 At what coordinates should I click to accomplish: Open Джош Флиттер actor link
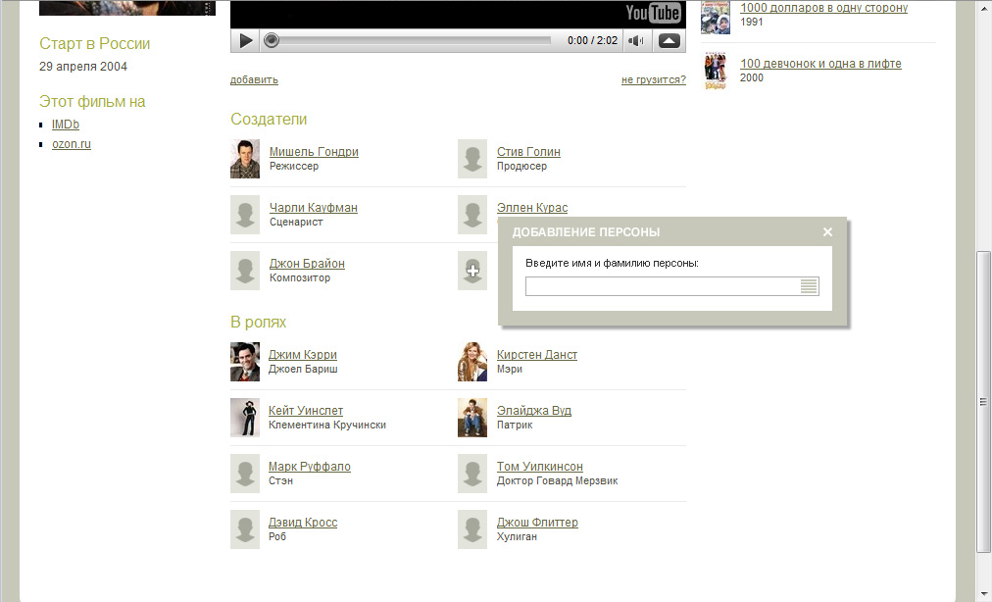tap(537, 523)
